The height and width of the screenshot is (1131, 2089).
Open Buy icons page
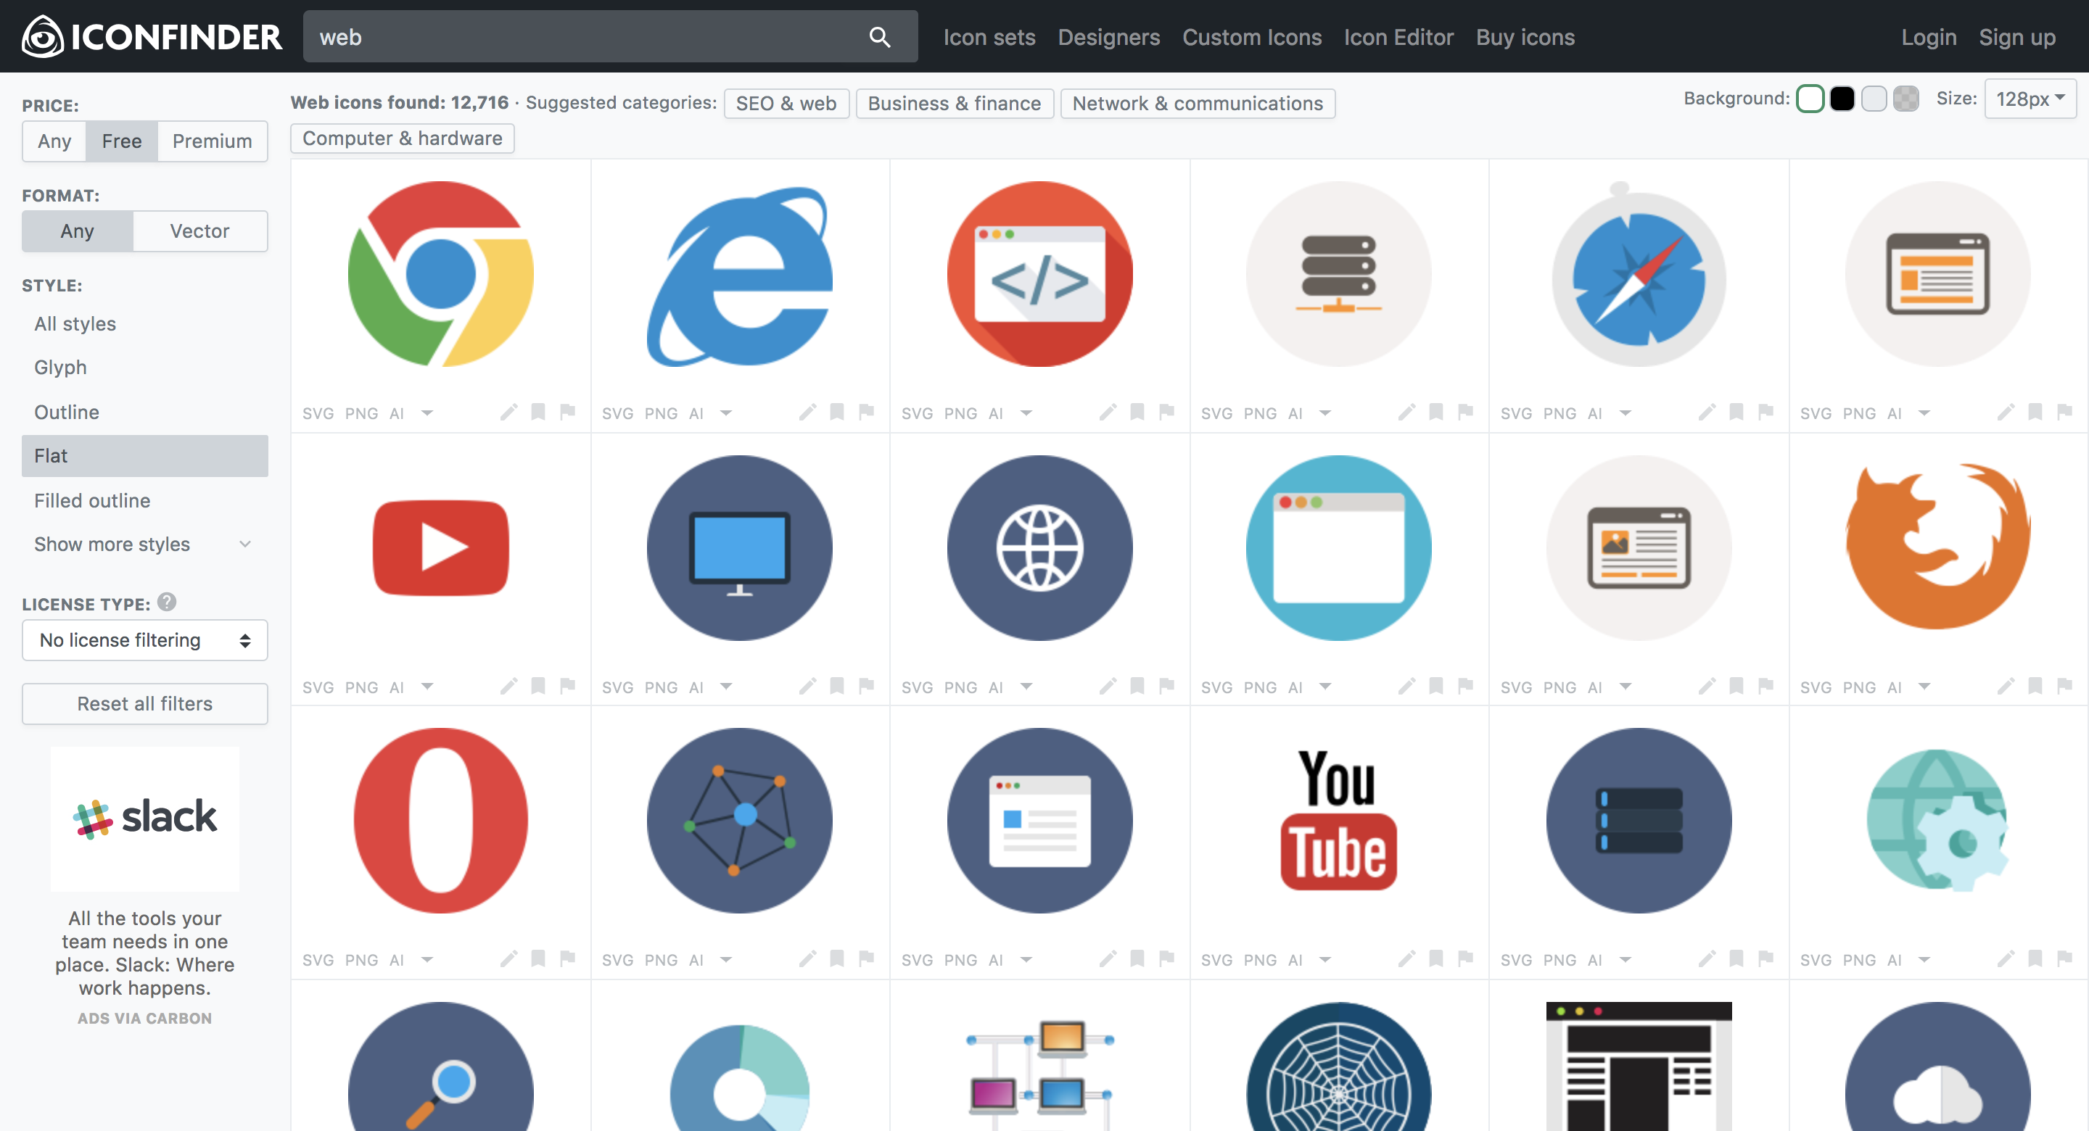pyautogui.click(x=1525, y=37)
